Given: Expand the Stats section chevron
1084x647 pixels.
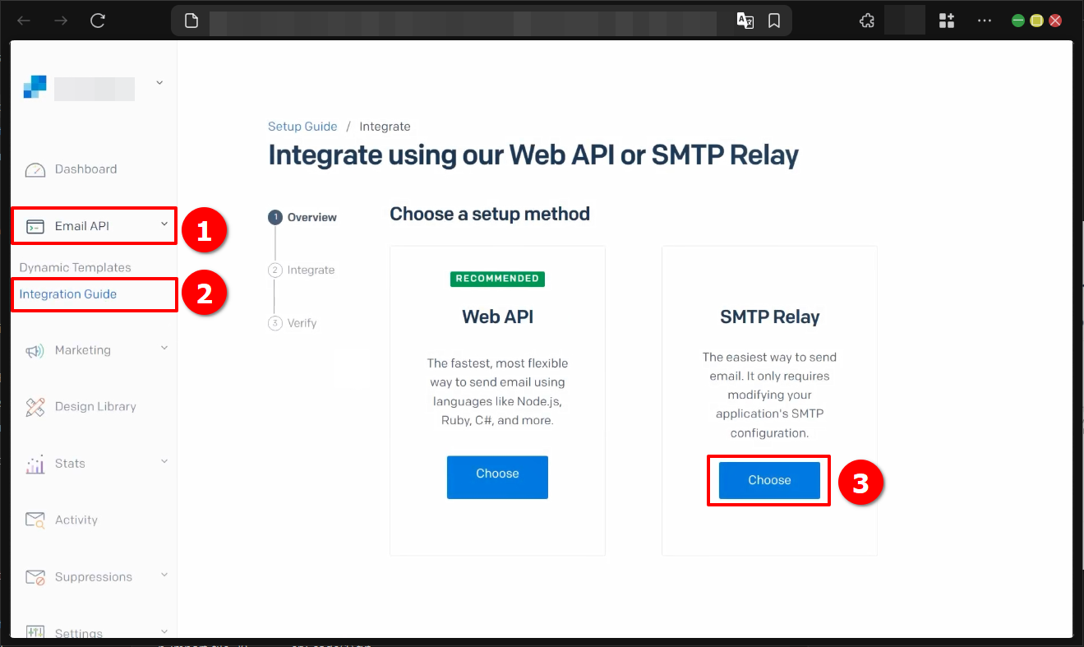Looking at the screenshot, I should coord(163,461).
